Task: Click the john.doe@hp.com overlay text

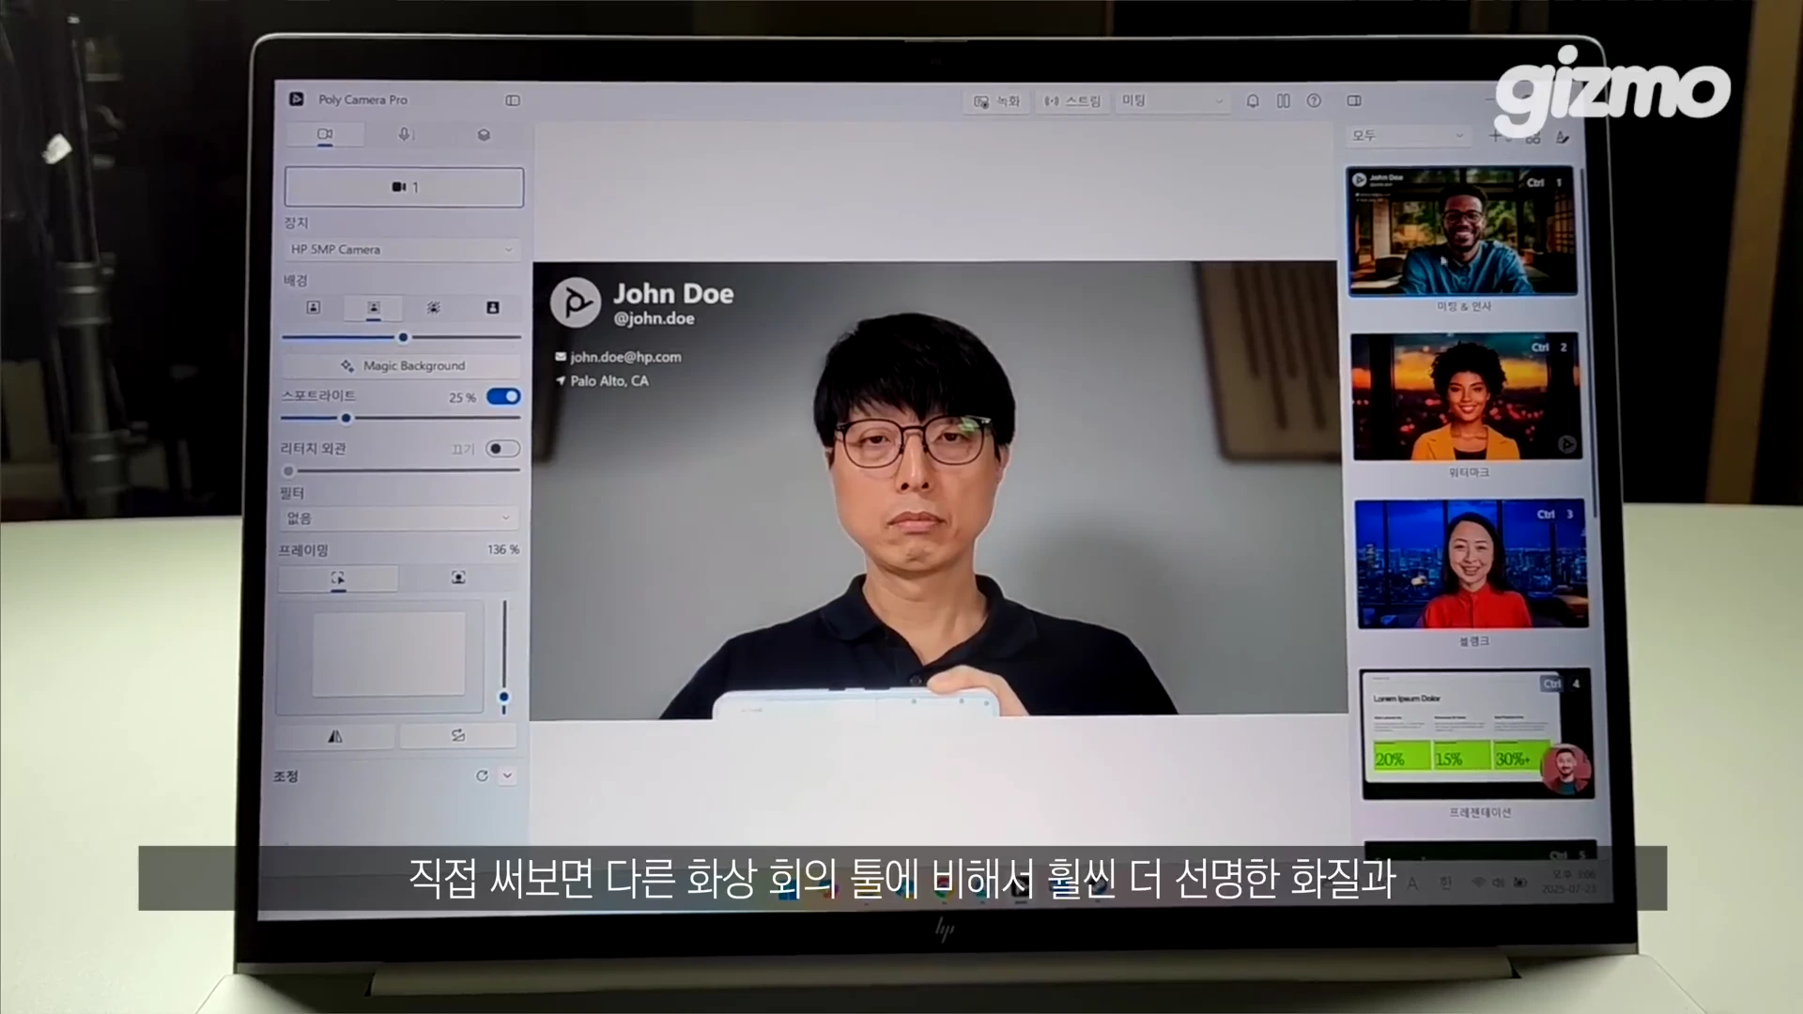Action: click(x=625, y=357)
